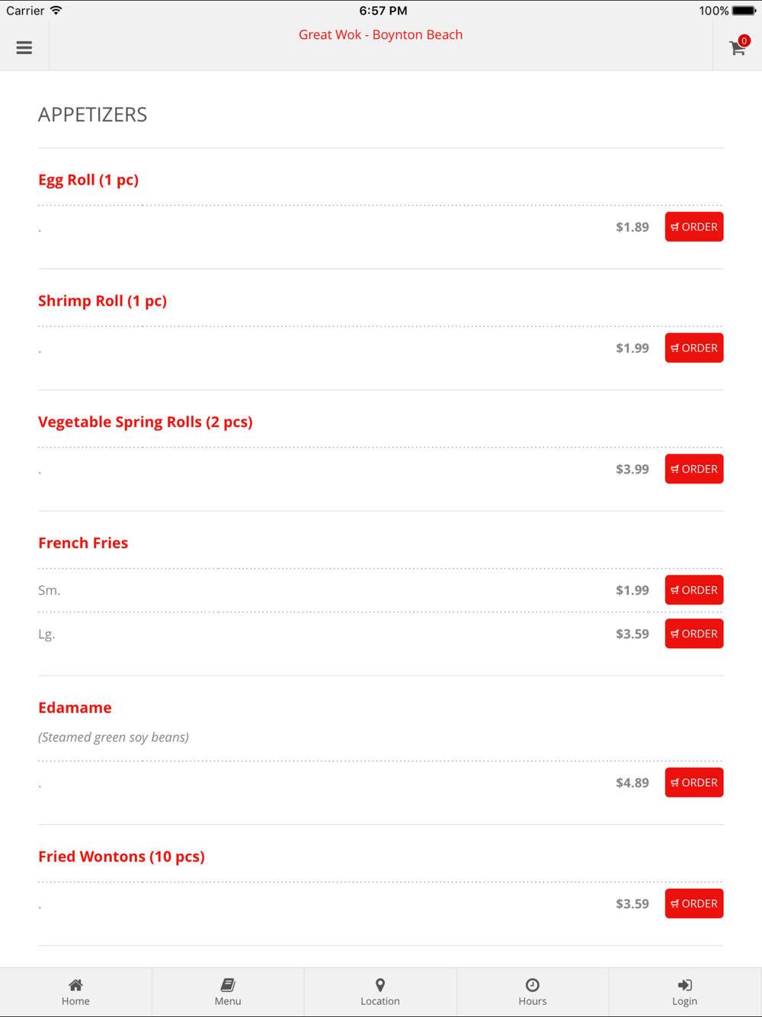
Task: Open the Egg Roll (1 pc) item title
Action: [x=88, y=180]
